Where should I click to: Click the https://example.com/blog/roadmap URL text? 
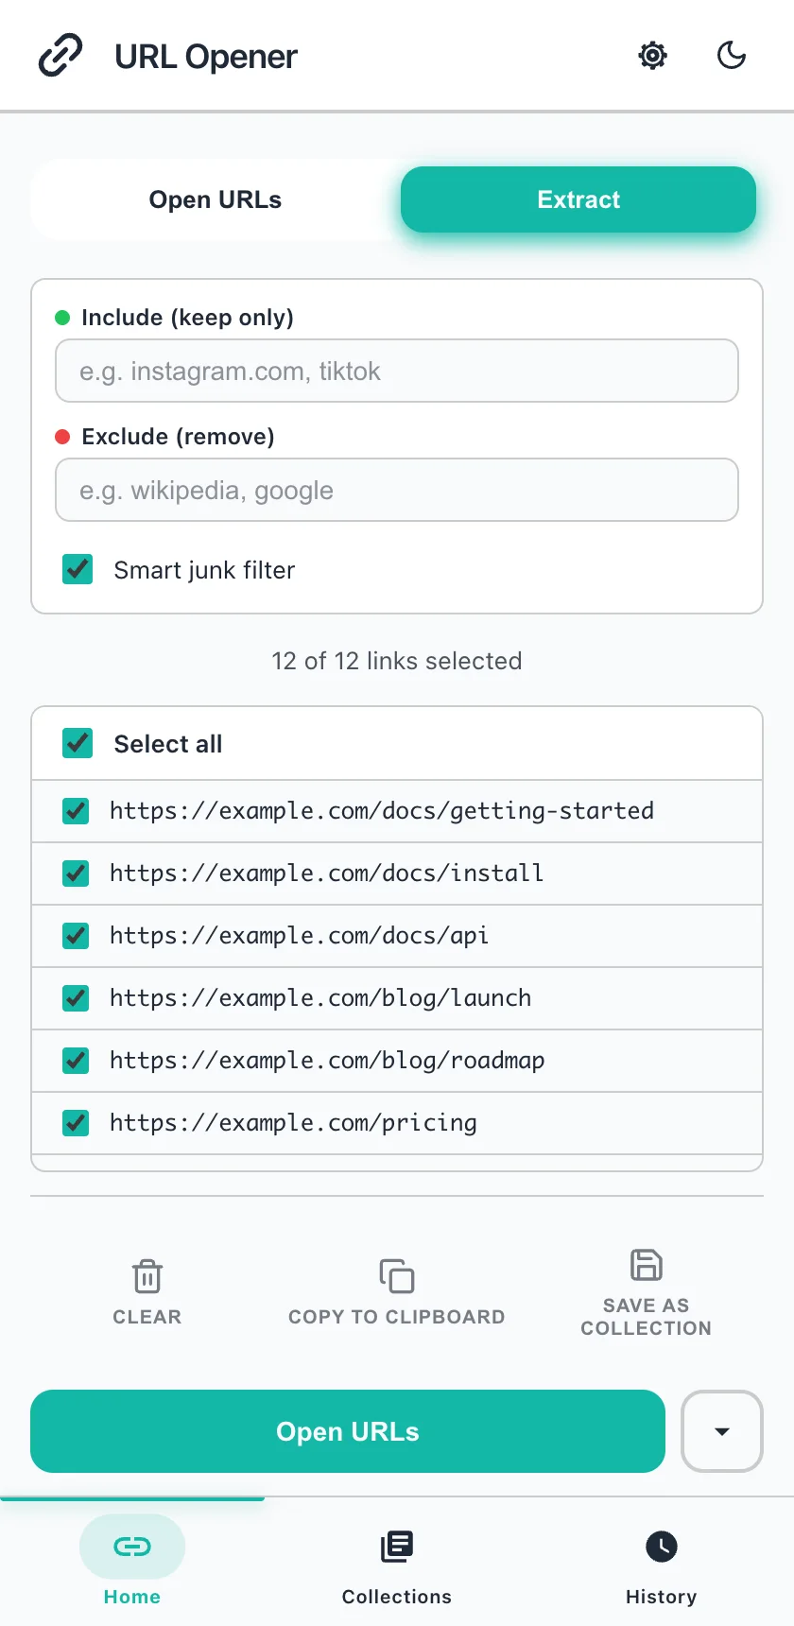click(327, 1061)
